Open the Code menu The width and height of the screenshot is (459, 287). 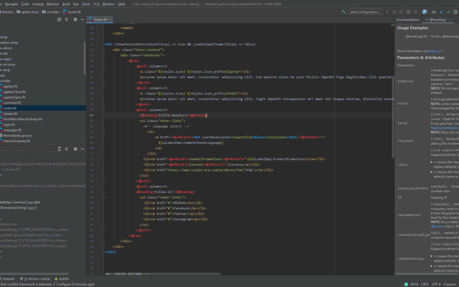pos(25,4)
